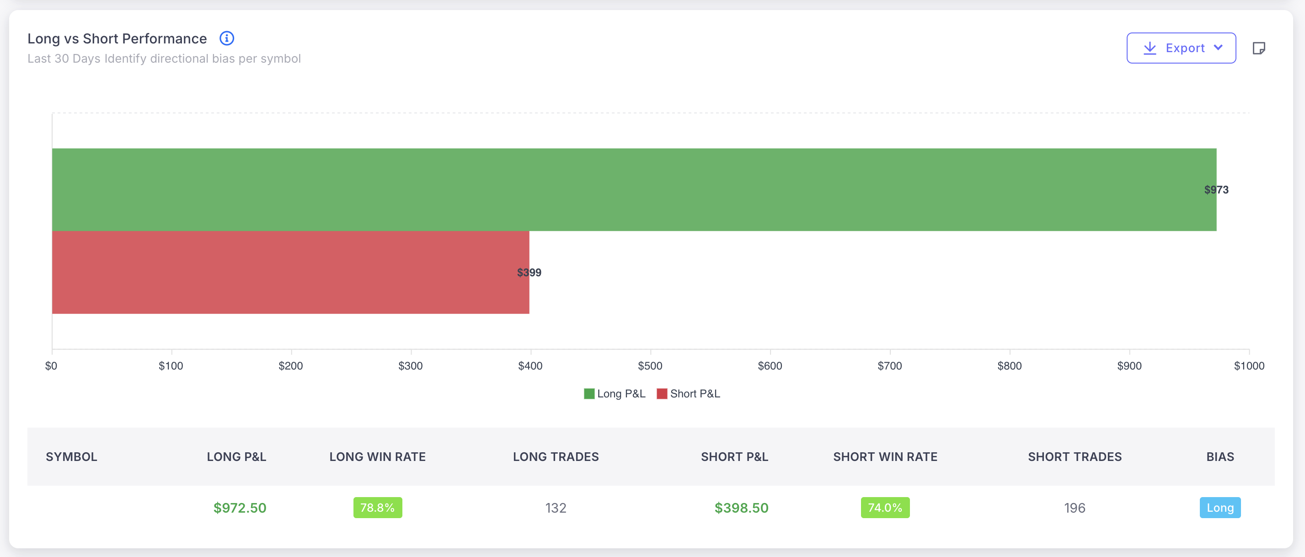The height and width of the screenshot is (557, 1305).
Task: Toggle the Long P&L series in the legend
Action: 615,393
